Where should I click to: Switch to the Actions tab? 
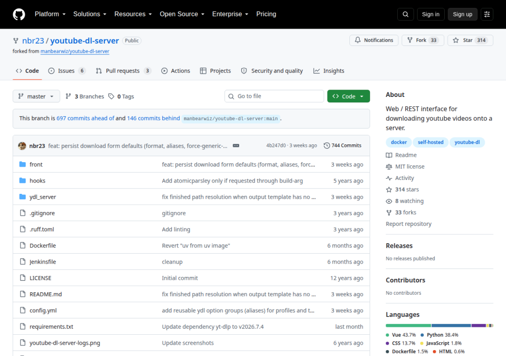(x=176, y=71)
